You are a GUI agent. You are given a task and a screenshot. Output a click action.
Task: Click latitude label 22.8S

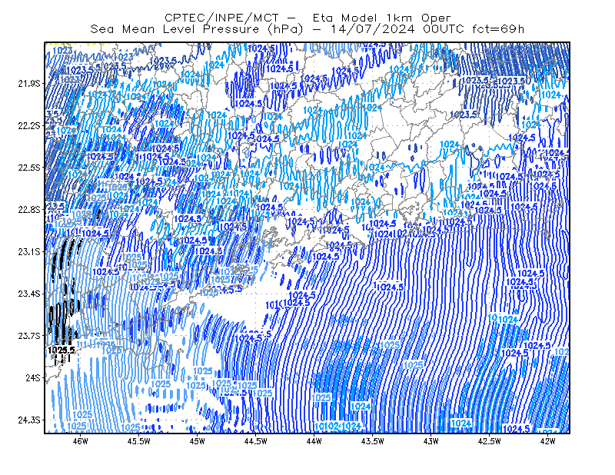(28, 210)
